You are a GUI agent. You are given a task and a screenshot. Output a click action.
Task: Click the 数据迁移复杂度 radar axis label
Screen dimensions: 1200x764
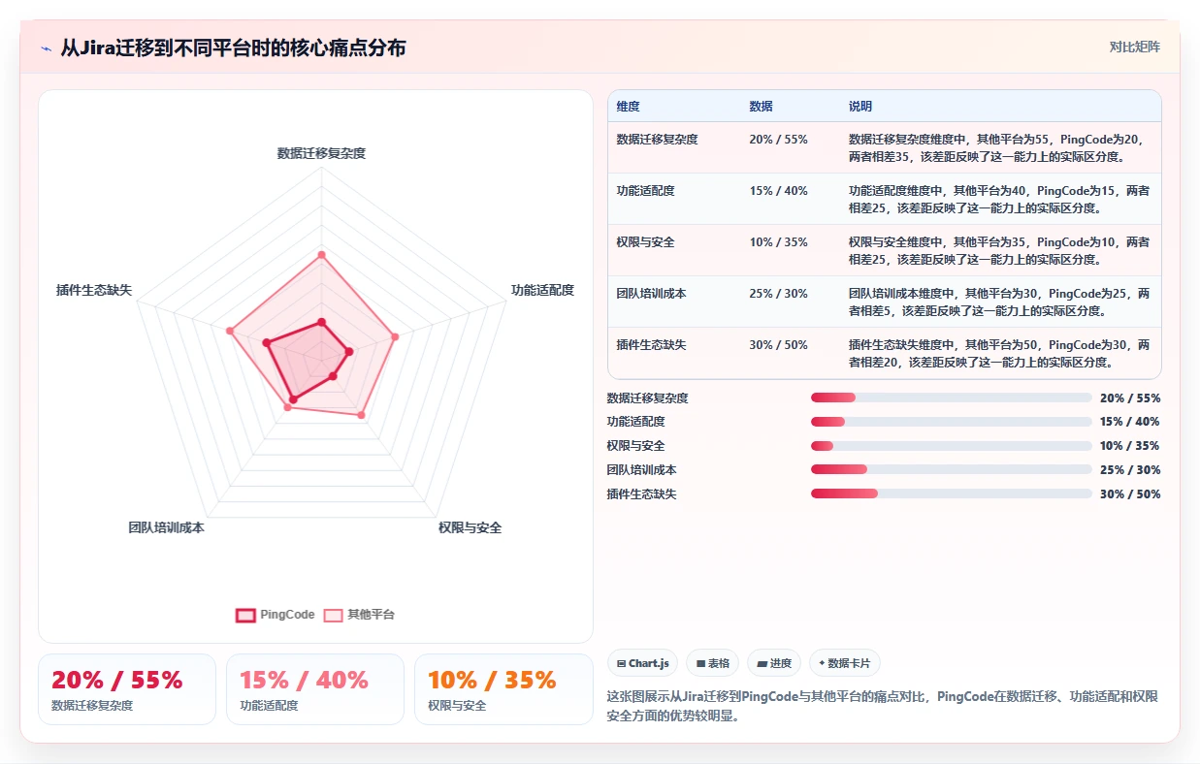321,153
